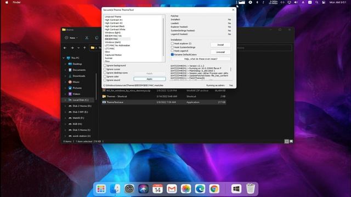Expand the Disk 2 Home (D:) node
The height and width of the screenshot is (197, 351).
tap(65, 106)
